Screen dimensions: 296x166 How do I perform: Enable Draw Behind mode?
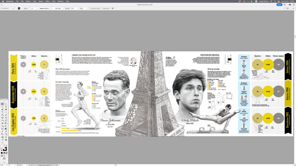click(x=4, y=156)
